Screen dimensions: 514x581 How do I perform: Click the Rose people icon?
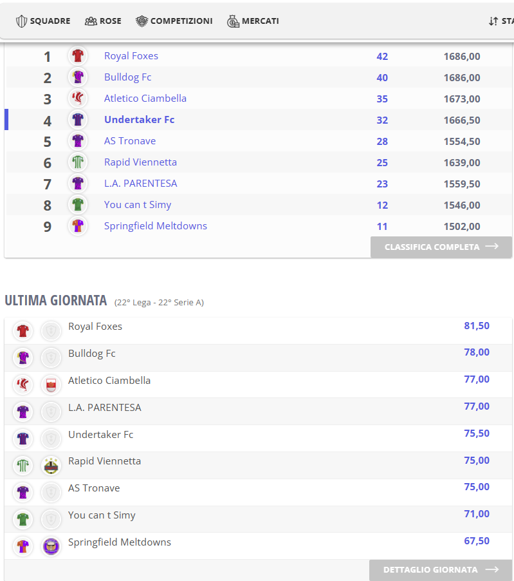coord(91,21)
